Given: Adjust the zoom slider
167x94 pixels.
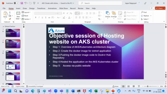Looking at the screenshot, I should click(x=148, y=86).
